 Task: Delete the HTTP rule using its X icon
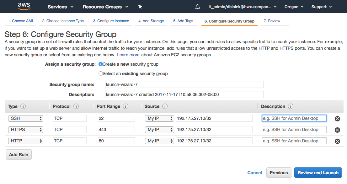337,141
